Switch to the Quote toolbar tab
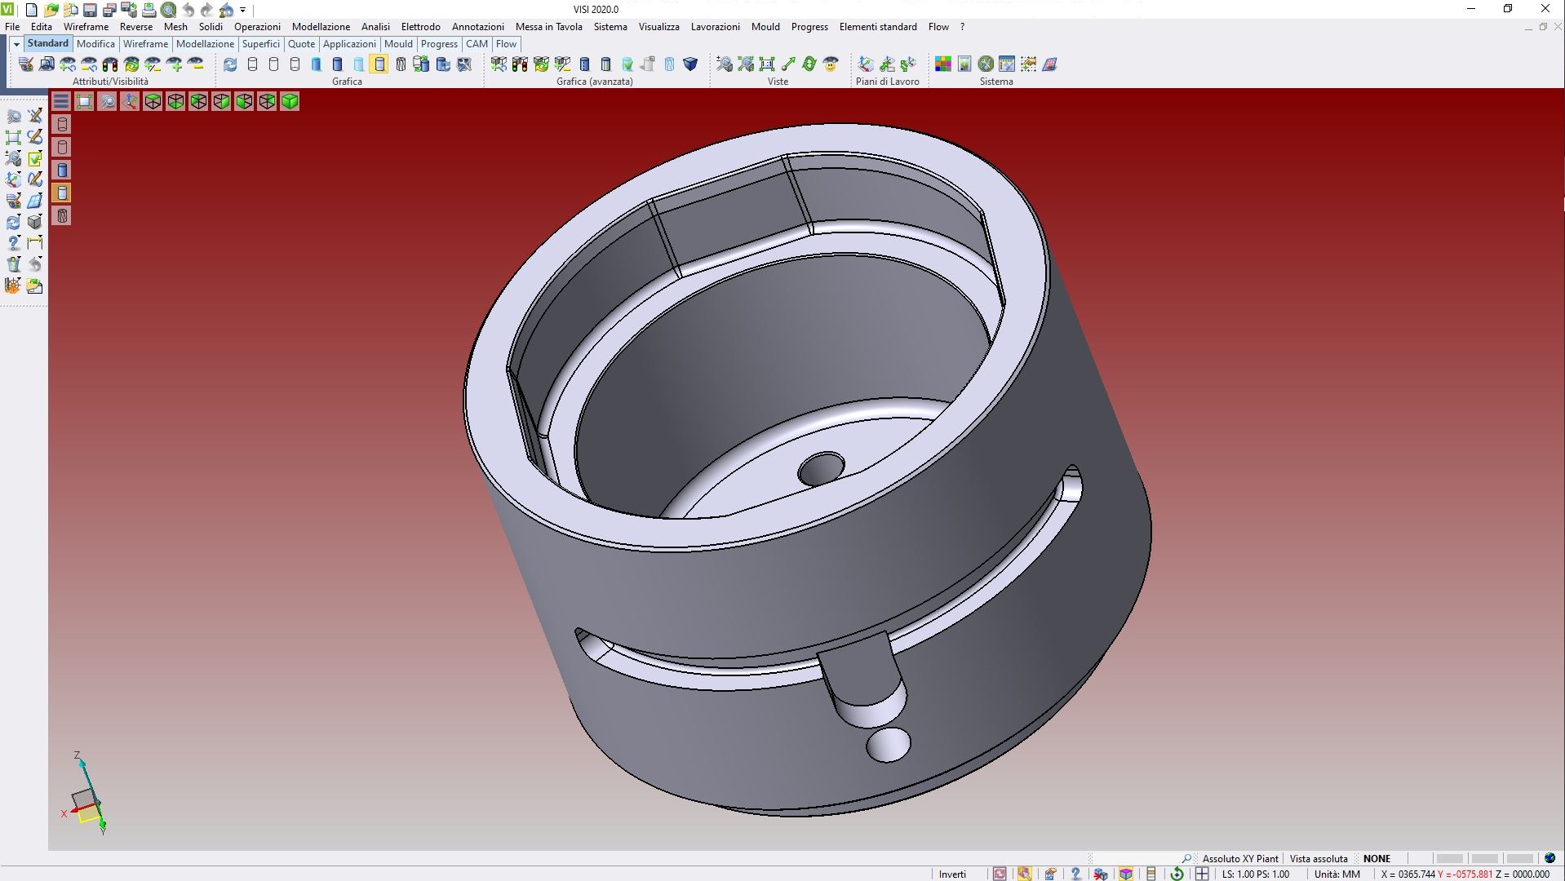Viewport: 1565px width, 881px height. tap(301, 44)
